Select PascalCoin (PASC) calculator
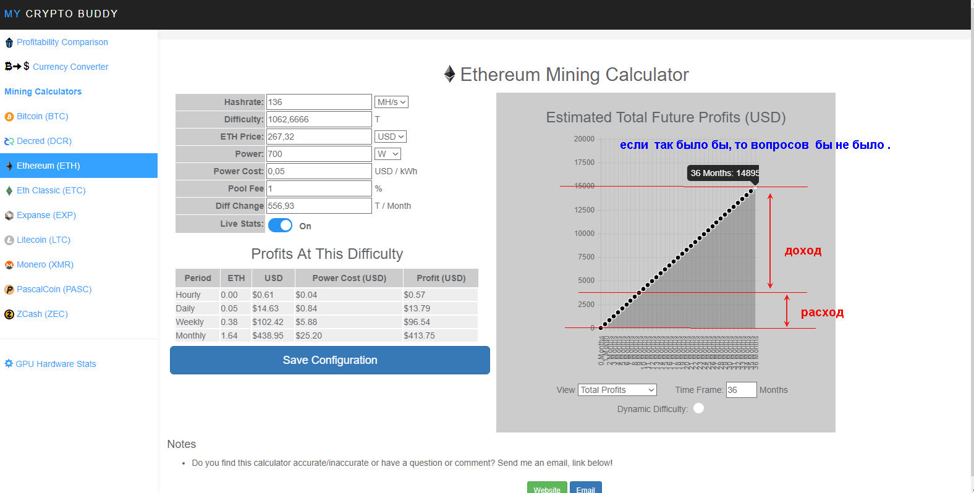 click(x=54, y=289)
